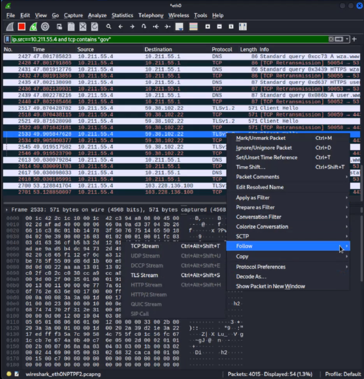
Task: Click Show Packet in New Window
Action: 288,286
